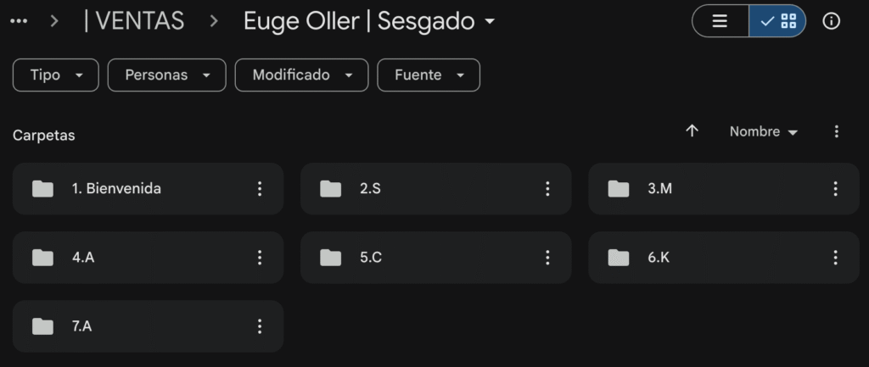Show hidden breadcrumb folders via ellipsis

[19, 21]
